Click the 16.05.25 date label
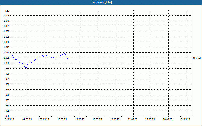Screen dimensions: 202x126 click(x=97, y=119)
